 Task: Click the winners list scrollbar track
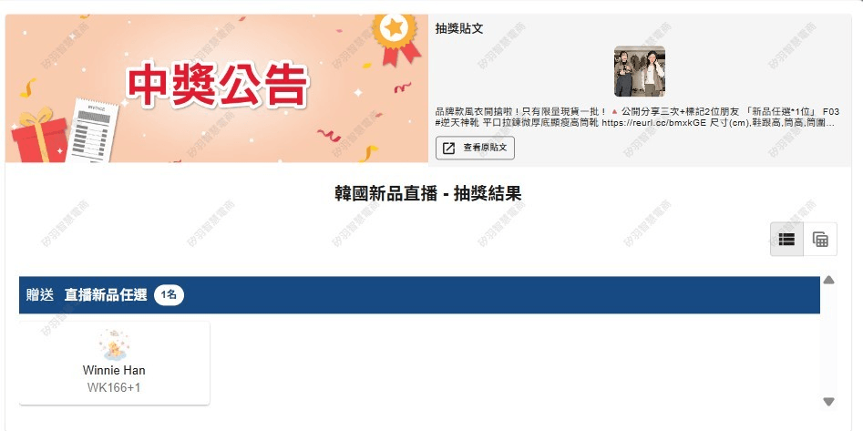pos(828,342)
